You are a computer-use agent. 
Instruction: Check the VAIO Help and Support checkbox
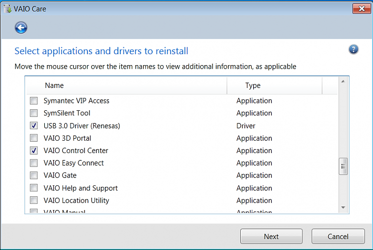pos(34,188)
